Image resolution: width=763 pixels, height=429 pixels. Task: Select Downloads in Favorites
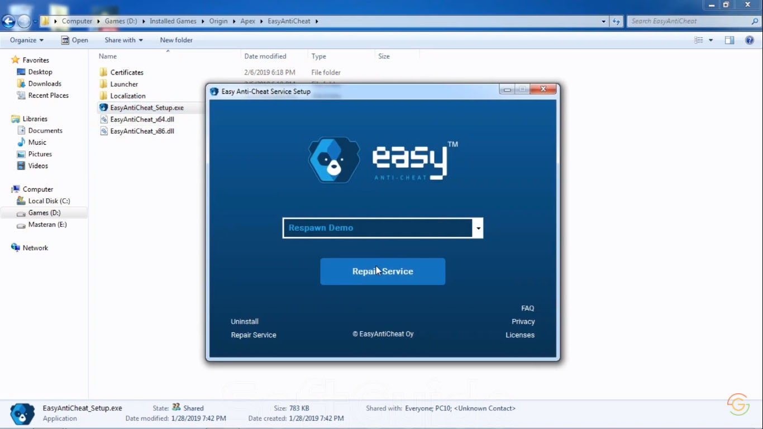coord(45,84)
